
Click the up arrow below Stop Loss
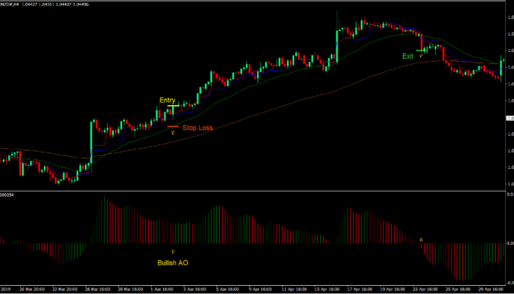(x=173, y=133)
